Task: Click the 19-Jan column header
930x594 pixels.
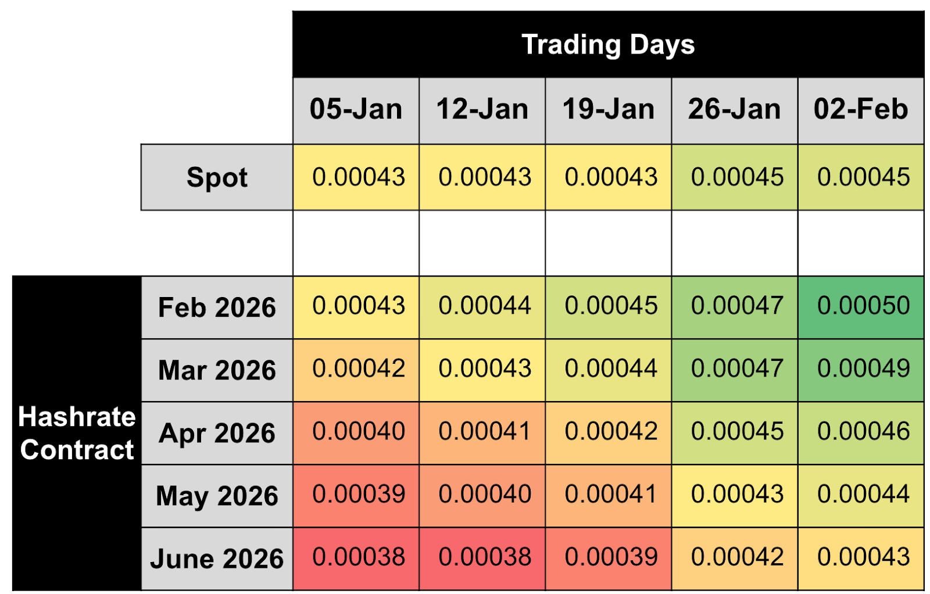Action: pos(608,110)
